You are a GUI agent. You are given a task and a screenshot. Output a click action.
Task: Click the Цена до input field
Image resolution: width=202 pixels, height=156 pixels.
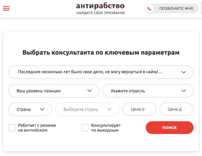coord(176,109)
